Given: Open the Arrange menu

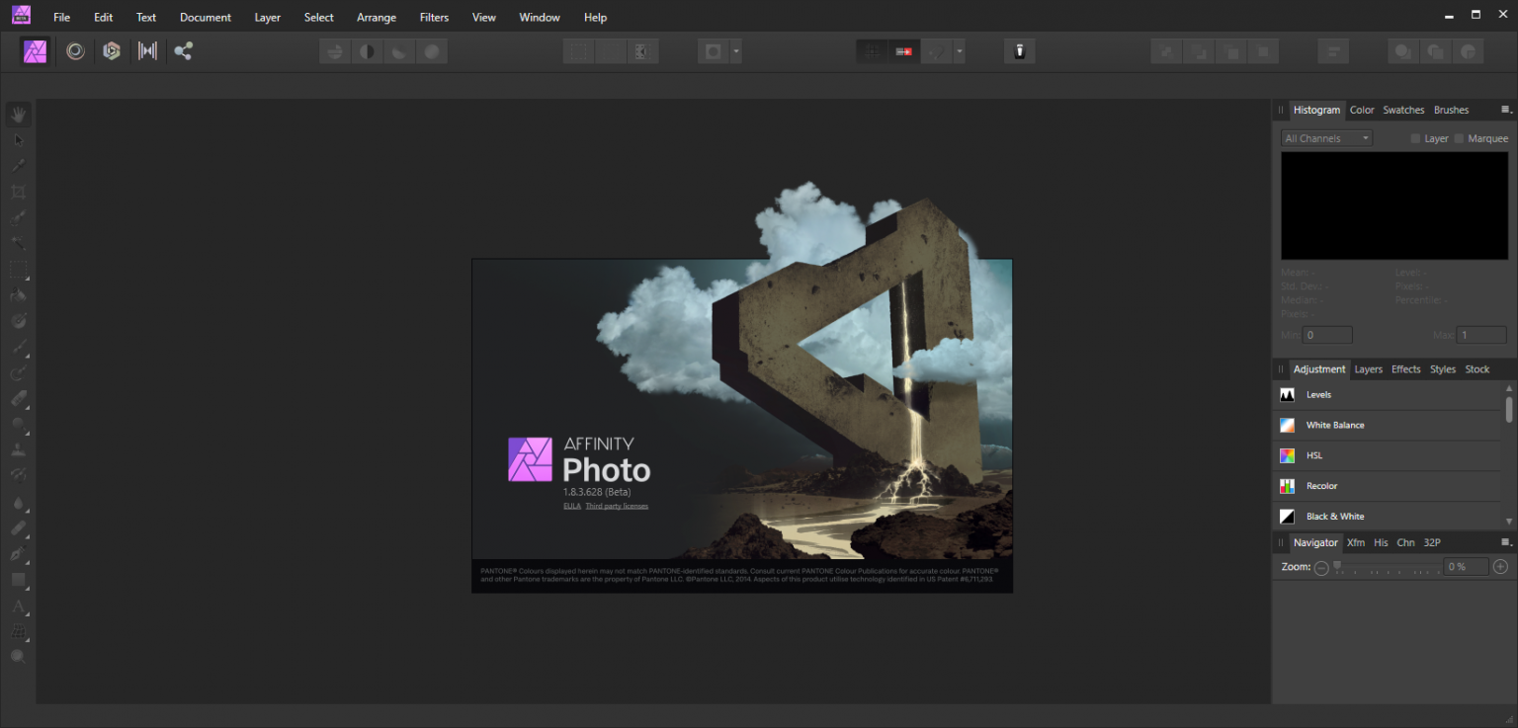Looking at the screenshot, I should point(377,17).
